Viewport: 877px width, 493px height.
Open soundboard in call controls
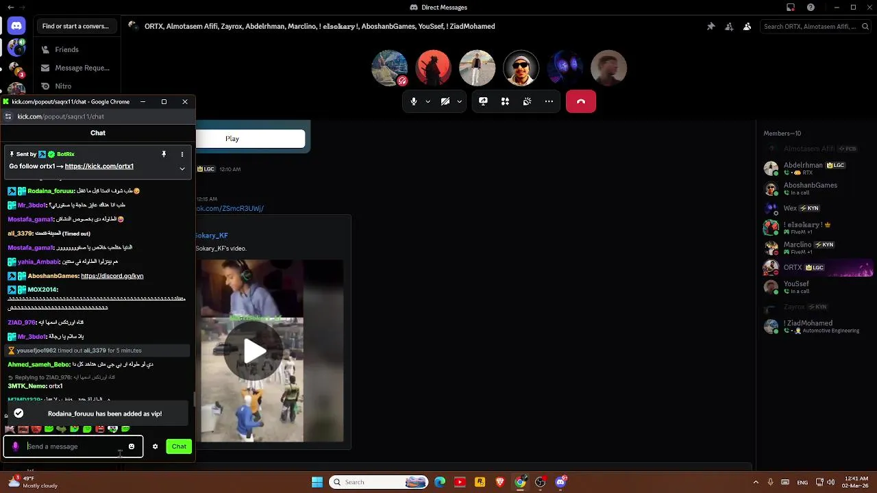(527, 101)
